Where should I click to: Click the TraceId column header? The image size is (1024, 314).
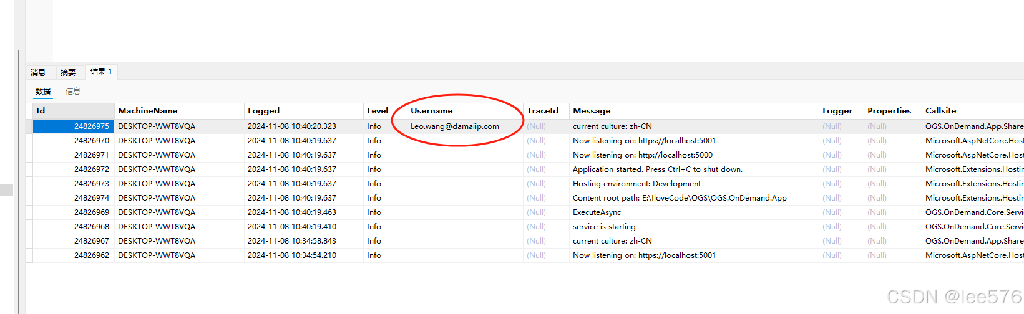coord(546,111)
